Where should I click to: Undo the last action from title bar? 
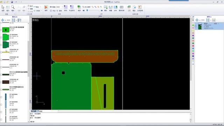coord(16,2)
